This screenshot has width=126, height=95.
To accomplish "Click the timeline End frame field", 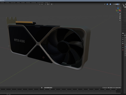I will pyautogui.click(x=118, y=88).
